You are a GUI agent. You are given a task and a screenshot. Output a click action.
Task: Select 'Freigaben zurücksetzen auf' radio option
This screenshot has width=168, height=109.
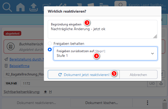(50, 50)
